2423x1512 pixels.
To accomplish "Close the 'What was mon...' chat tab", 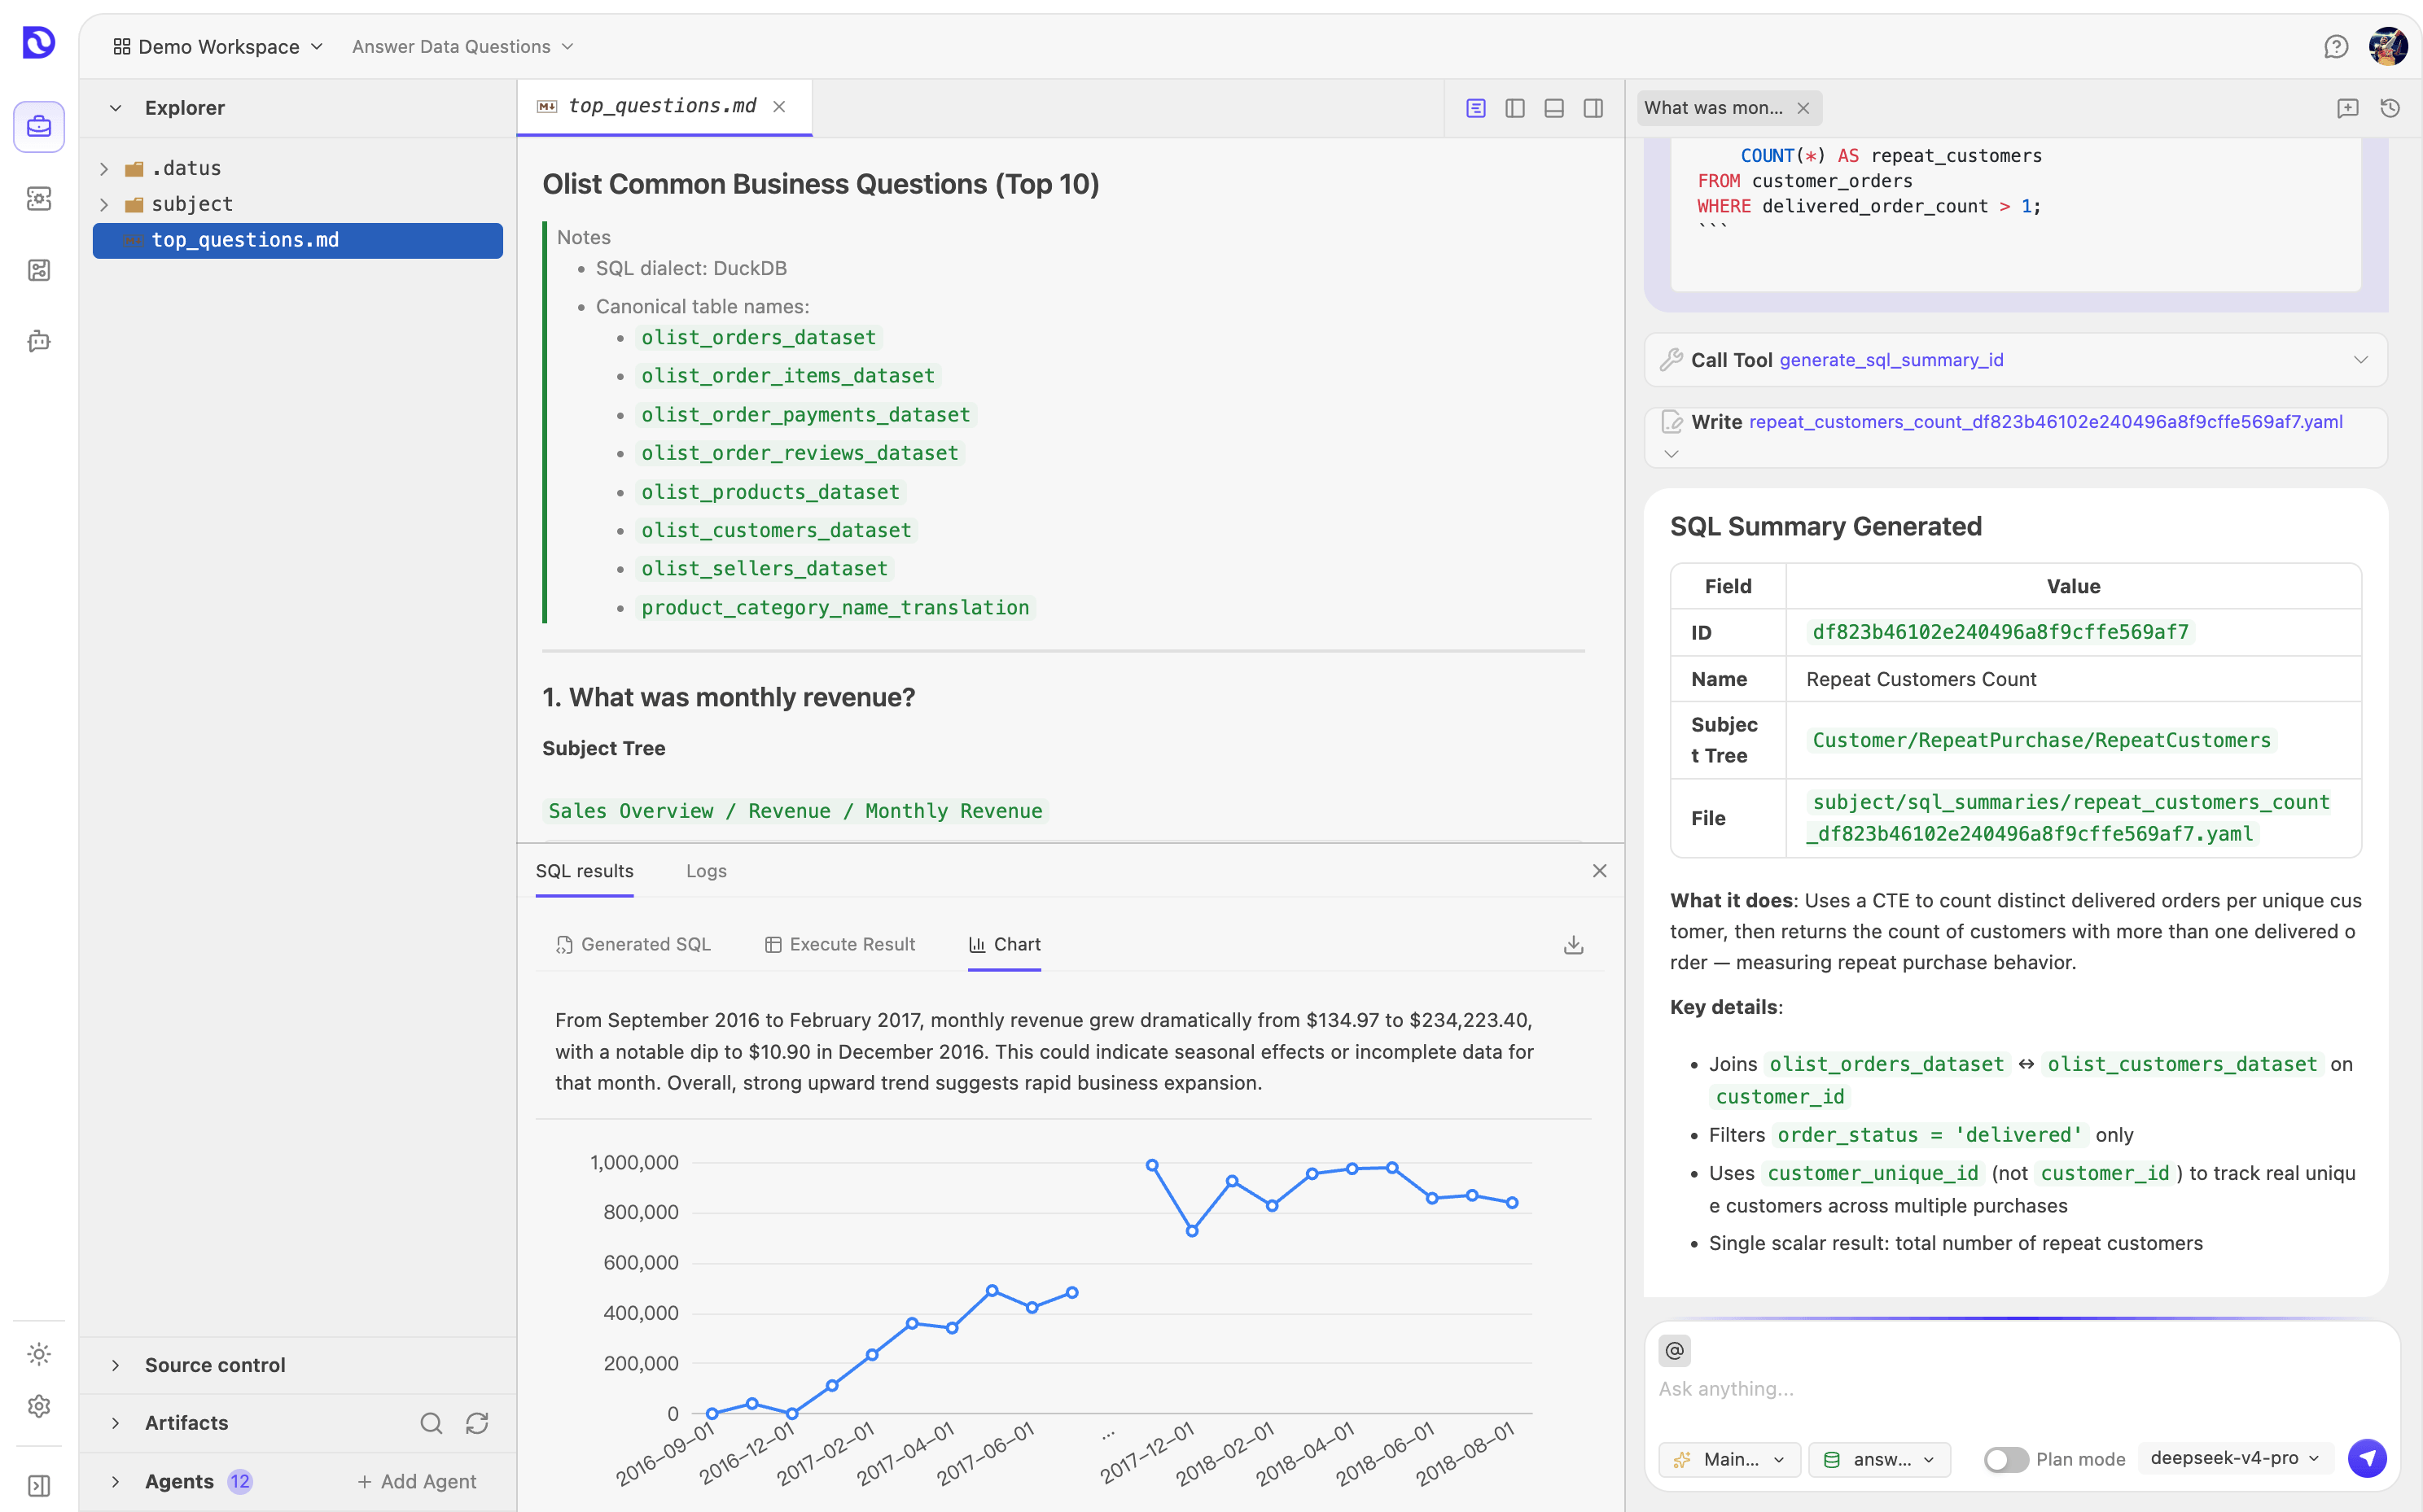I will [1803, 108].
